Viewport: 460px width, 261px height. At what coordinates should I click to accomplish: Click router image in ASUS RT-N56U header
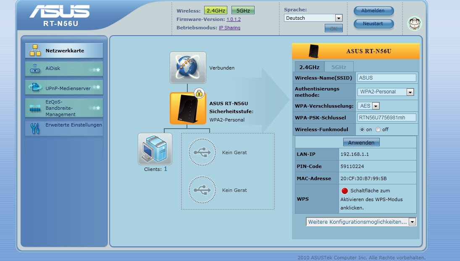point(314,51)
